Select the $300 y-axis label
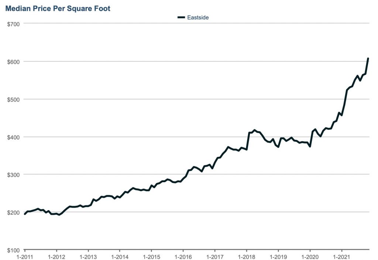 point(13,174)
